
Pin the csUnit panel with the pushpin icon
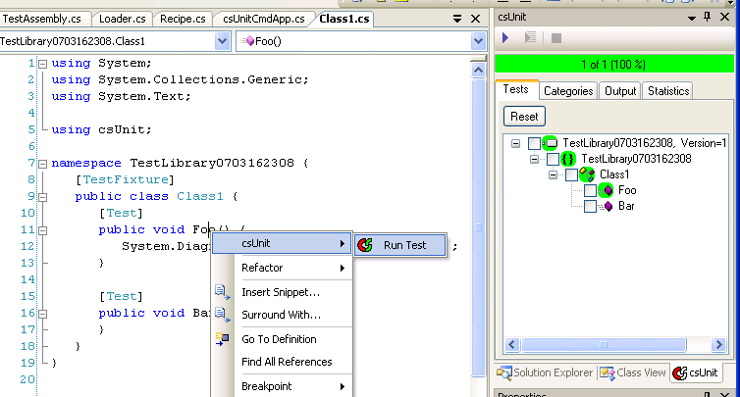coord(707,17)
